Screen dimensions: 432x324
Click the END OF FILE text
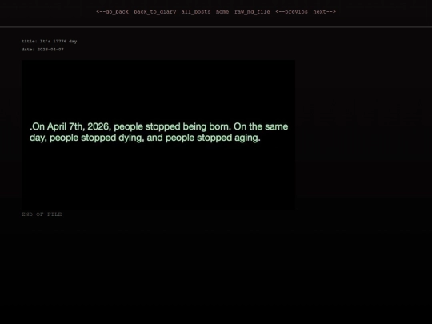pyautogui.click(x=42, y=214)
